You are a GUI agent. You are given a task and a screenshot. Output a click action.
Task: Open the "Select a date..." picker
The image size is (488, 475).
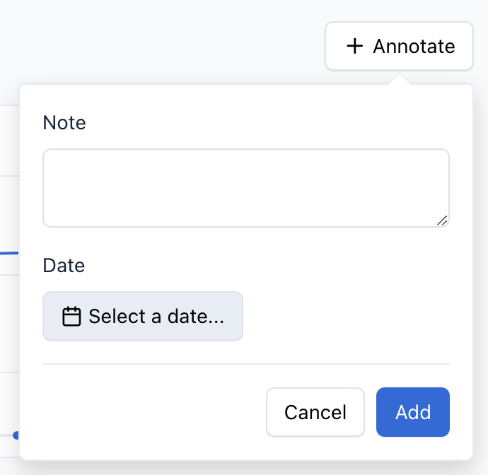click(143, 316)
